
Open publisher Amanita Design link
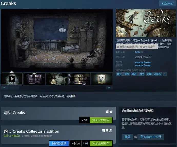coord(143,65)
